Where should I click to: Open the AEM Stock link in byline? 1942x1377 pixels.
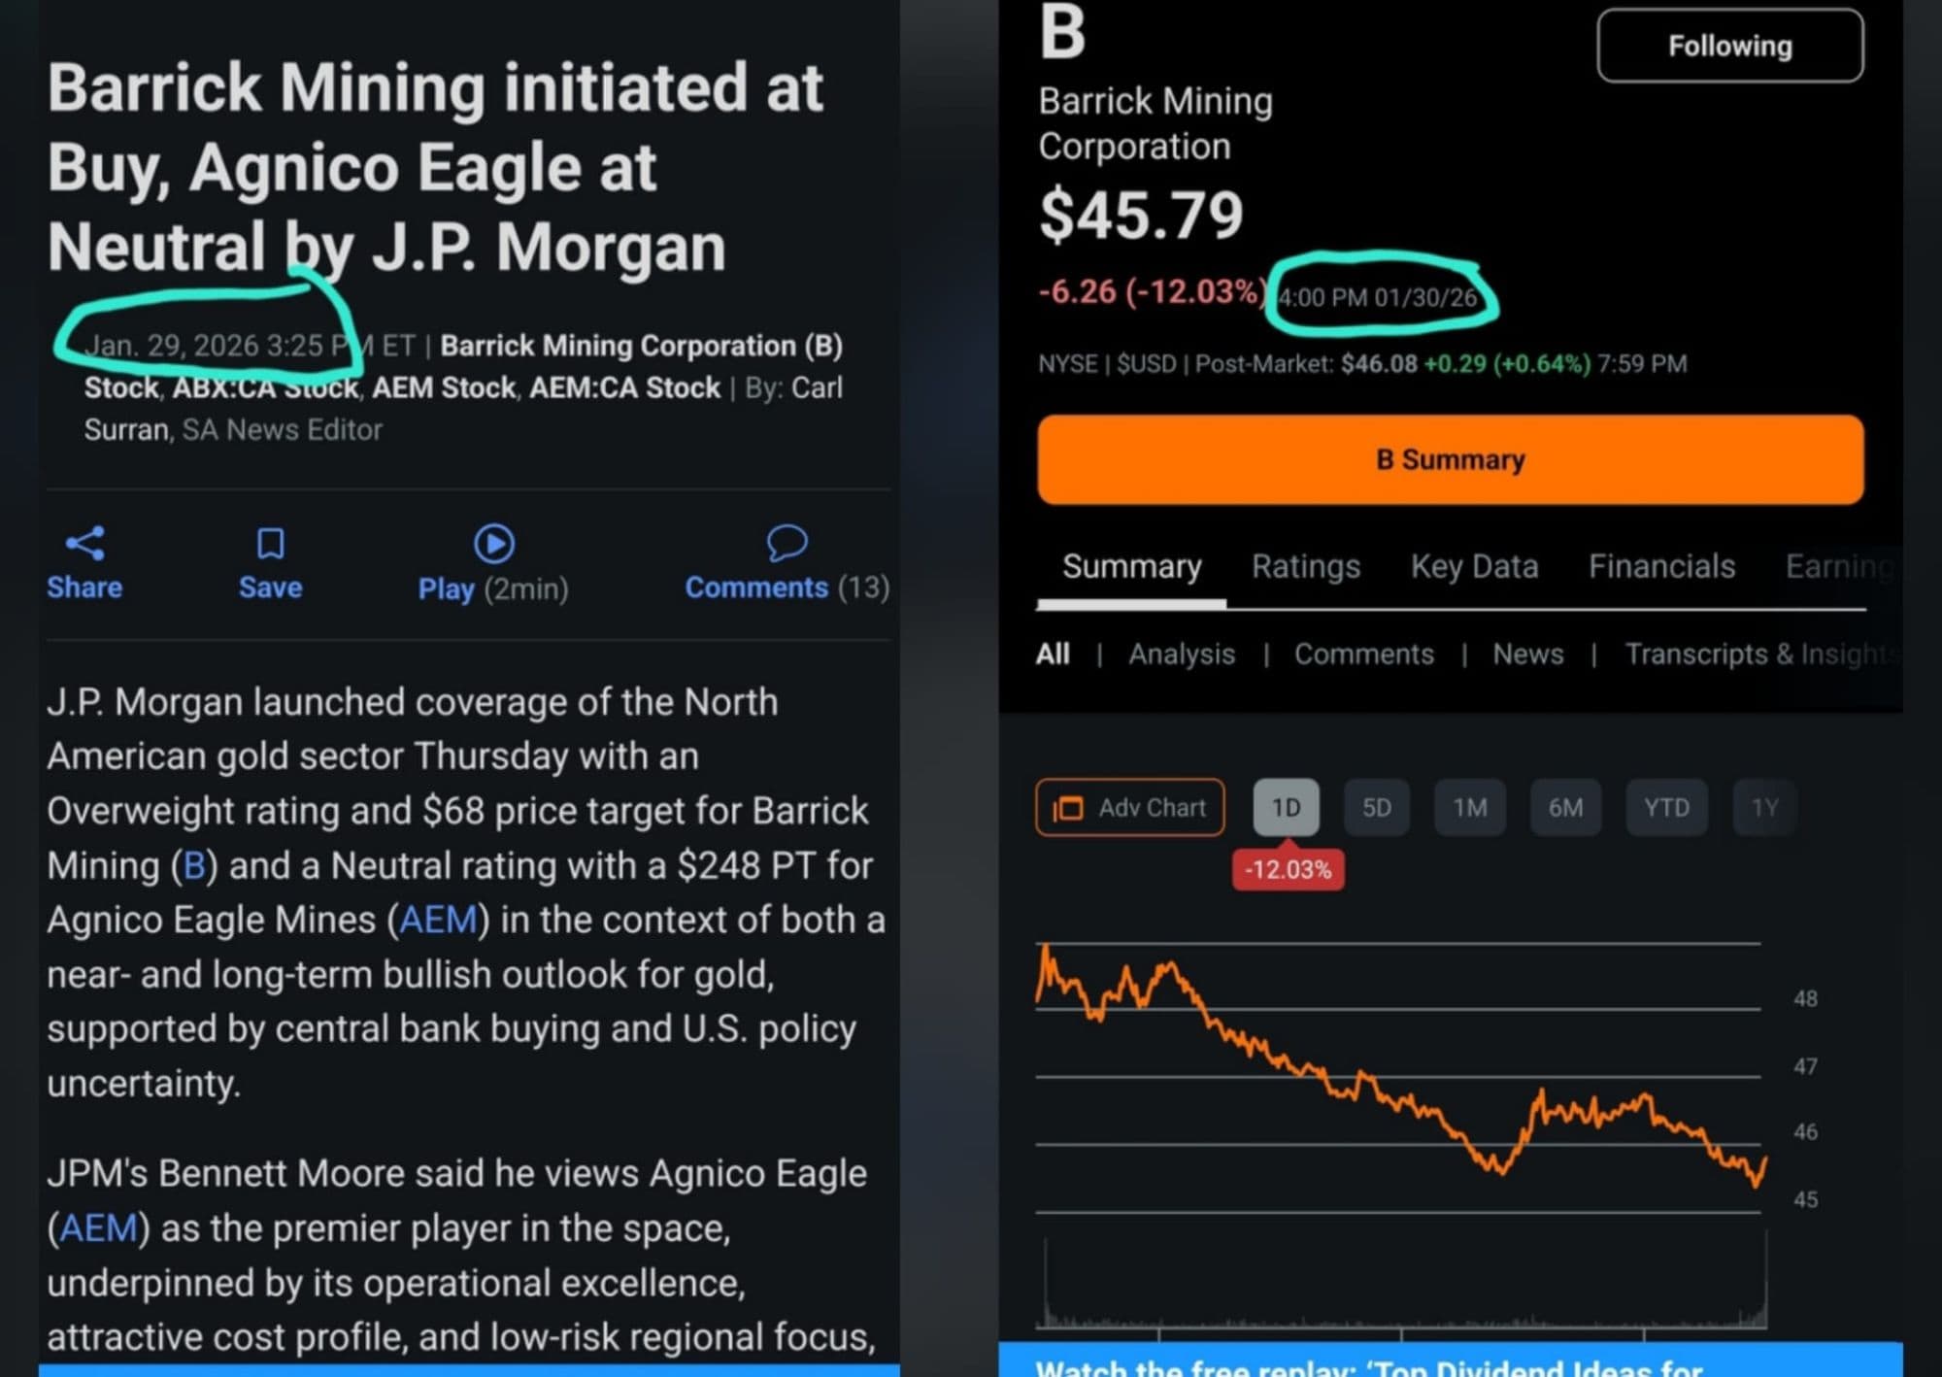(x=444, y=387)
